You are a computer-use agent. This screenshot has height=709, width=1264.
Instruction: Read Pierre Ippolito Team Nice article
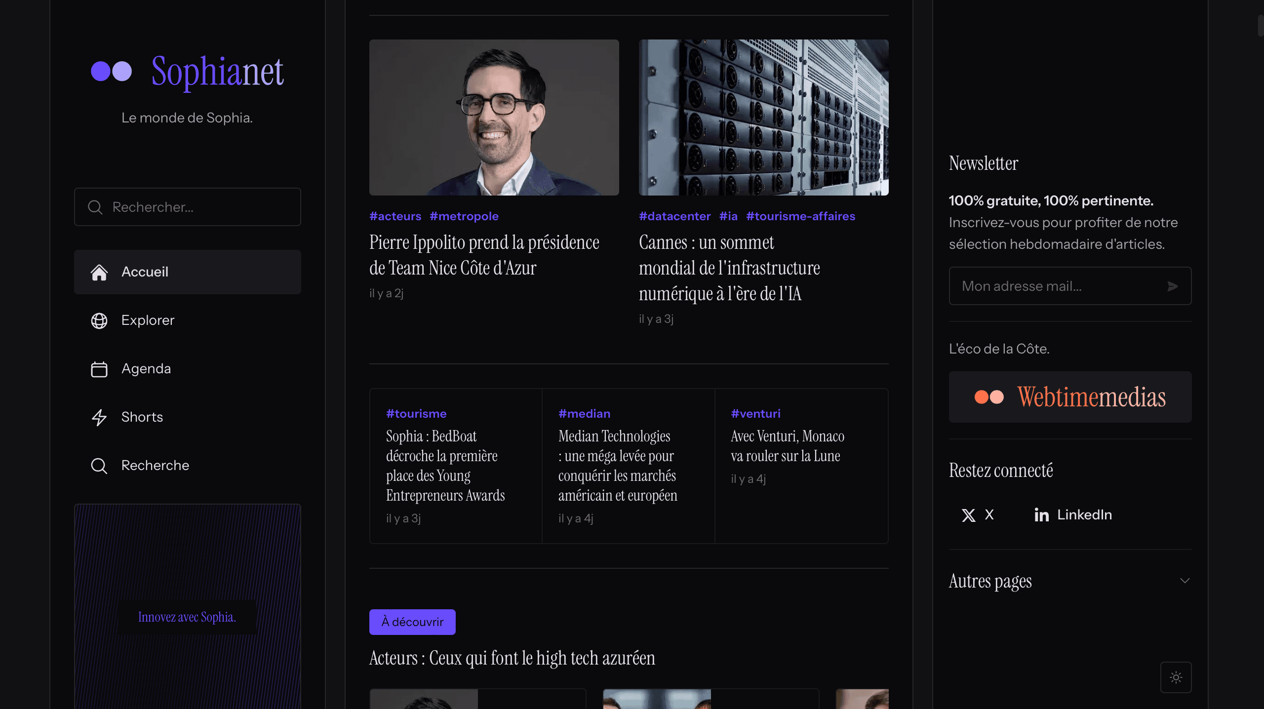(484, 255)
